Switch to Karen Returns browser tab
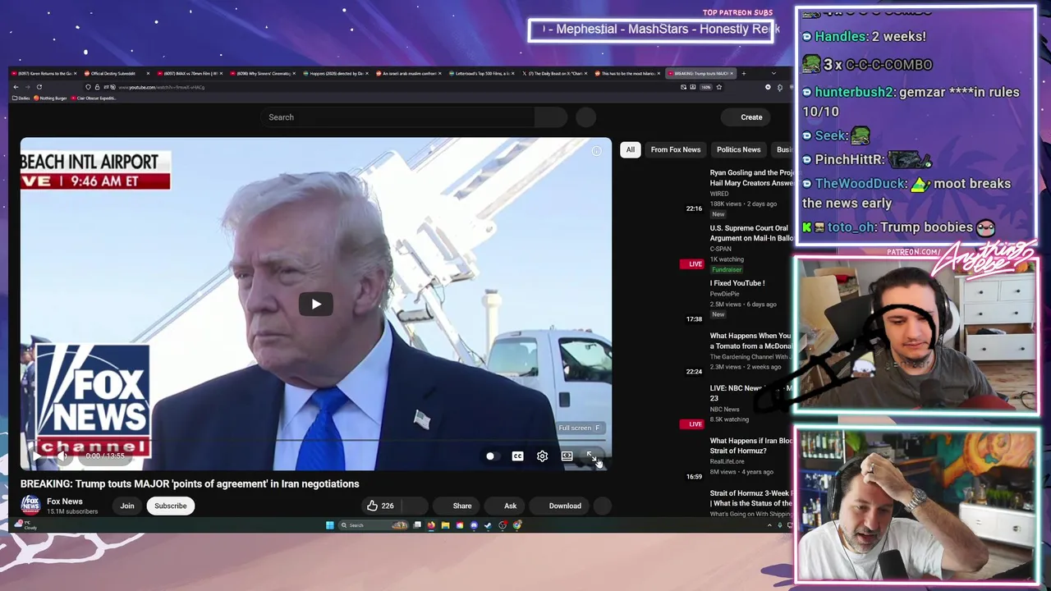This screenshot has width=1051, height=591. tap(43, 74)
